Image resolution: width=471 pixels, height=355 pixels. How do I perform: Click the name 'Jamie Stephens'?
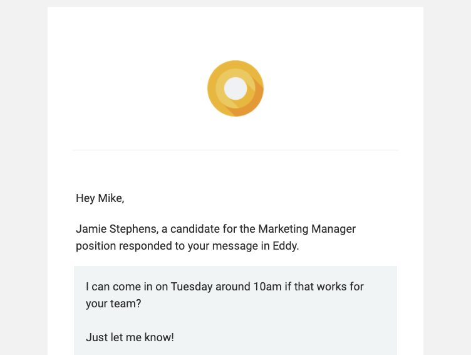pyautogui.click(x=116, y=230)
